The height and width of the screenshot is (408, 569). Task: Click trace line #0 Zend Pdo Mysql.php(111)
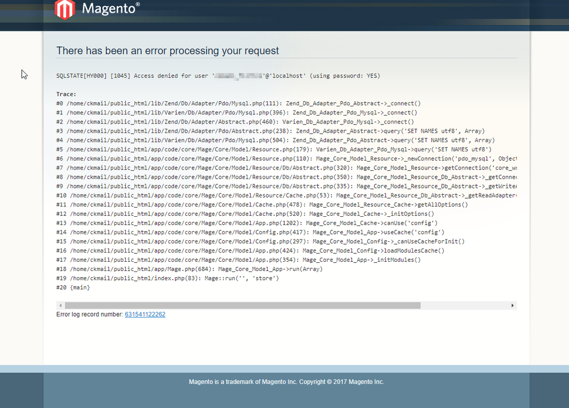tap(239, 104)
